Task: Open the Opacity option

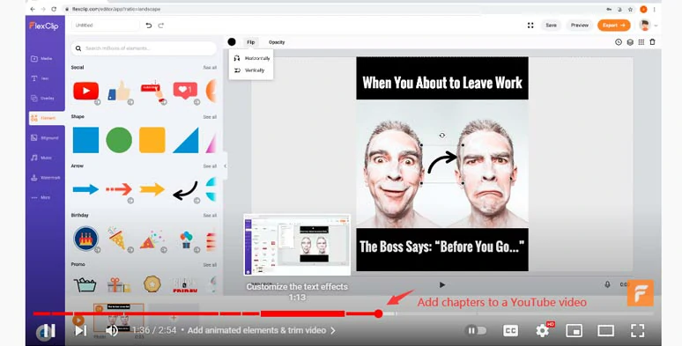Action: pyautogui.click(x=277, y=42)
